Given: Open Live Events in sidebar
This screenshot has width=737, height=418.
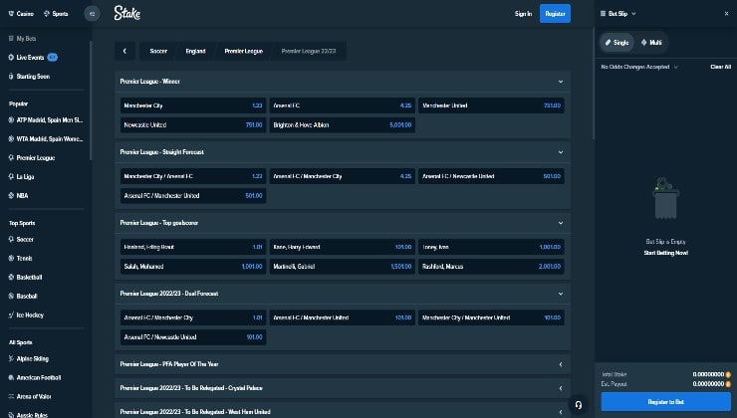Looking at the screenshot, I should pyautogui.click(x=33, y=58).
